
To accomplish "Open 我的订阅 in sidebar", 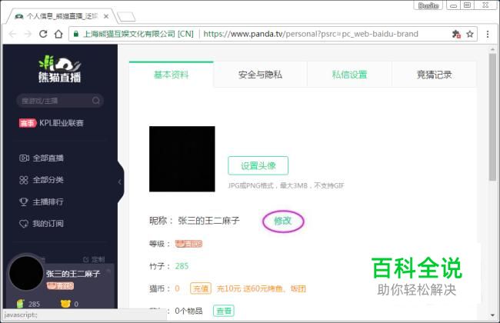I will pos(42,224).
